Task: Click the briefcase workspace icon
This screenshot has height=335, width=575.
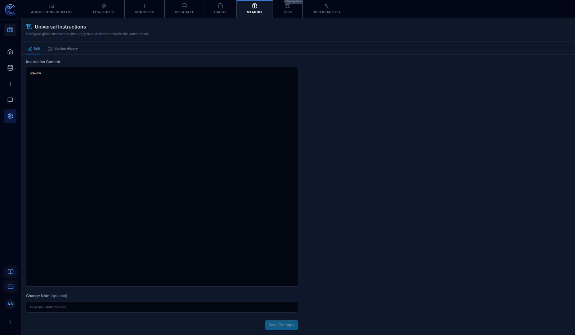Action: coord(10,30)
